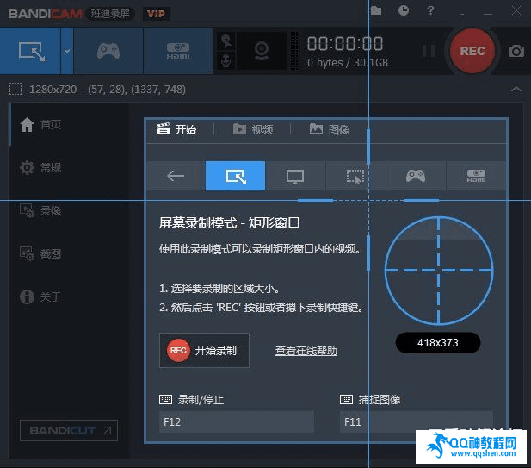Image resolution: width=531 pixels, height=468 pixels.
Task: Select the rectangle window mode icon in panel
Action: click(235, 176)
